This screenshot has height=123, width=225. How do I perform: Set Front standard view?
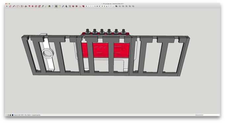click(x=107, y=6)
